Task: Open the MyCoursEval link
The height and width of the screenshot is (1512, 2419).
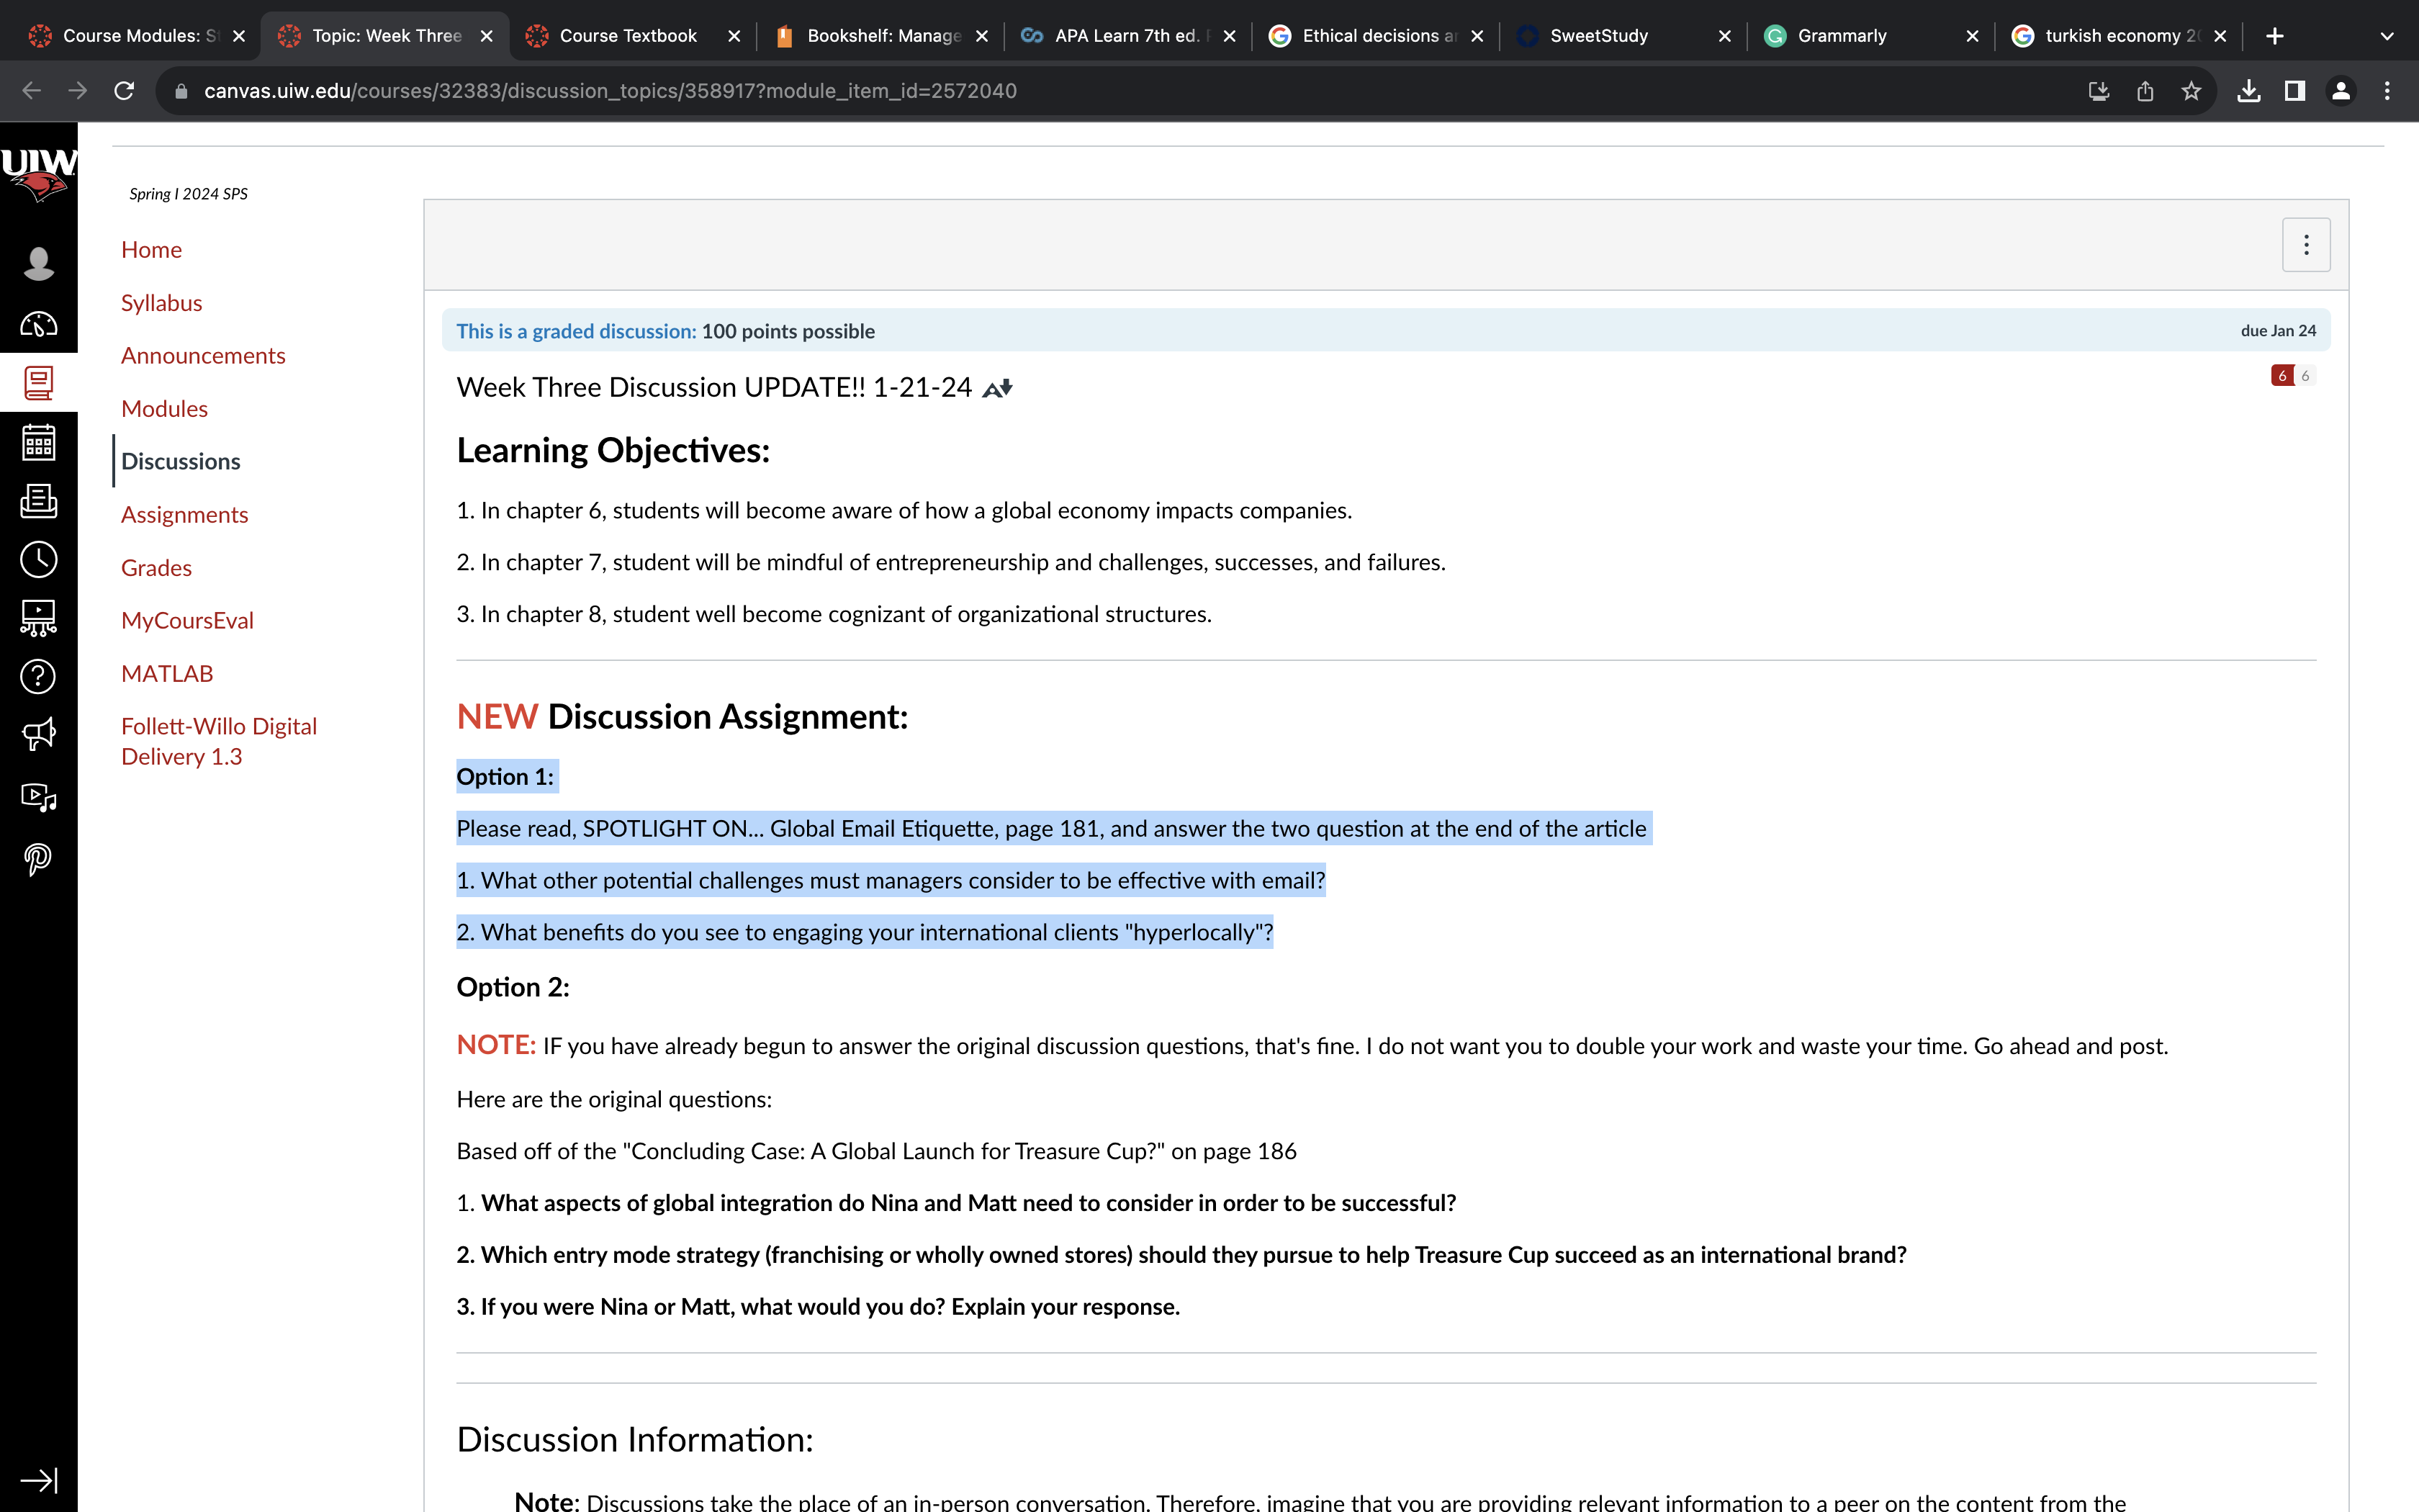Action: pos(187,621)
